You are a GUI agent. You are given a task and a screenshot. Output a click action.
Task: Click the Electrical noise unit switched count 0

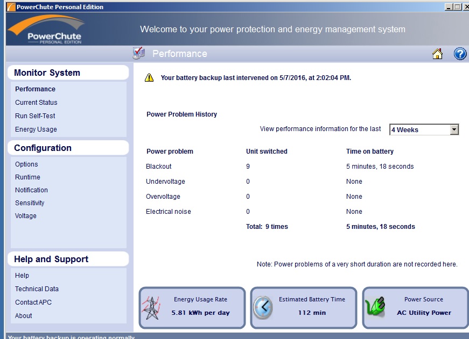point(248,212)
